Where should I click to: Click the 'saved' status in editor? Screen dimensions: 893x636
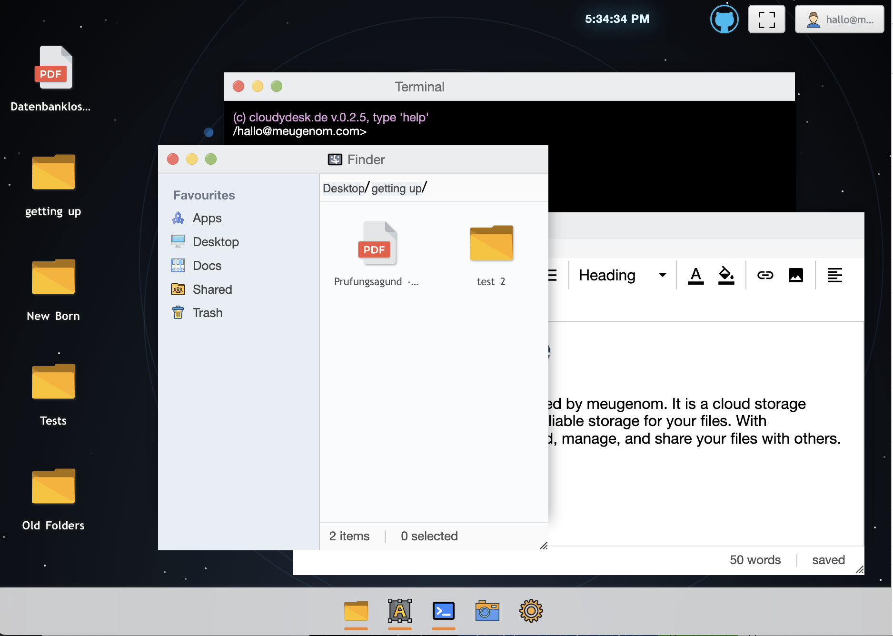point(828,560)
